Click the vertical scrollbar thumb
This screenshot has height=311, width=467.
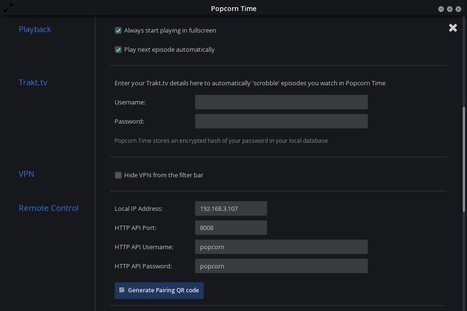point(464,159)
